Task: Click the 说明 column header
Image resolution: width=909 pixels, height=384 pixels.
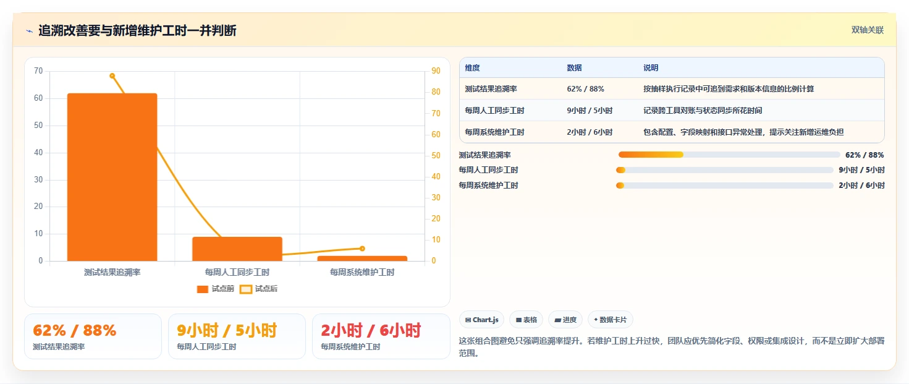Action: tap(651, 67)
